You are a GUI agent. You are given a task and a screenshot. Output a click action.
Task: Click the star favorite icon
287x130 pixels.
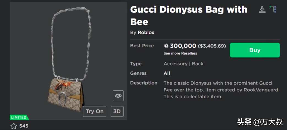pos(13,126)
